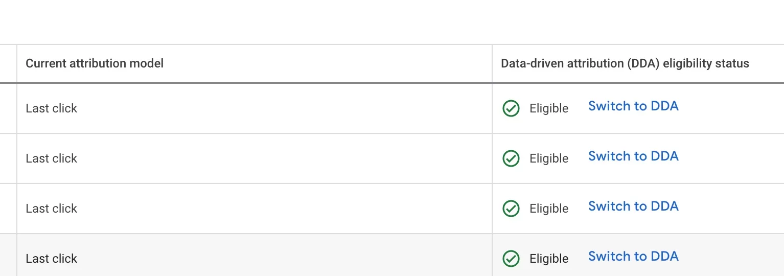The height and width of the screenshot is (276, 784).
Task: Select the first row's Last click cell
Action: pos(255,108)
